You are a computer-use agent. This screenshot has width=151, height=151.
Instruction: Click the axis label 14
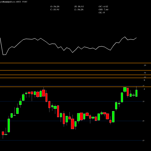[145, 73]
